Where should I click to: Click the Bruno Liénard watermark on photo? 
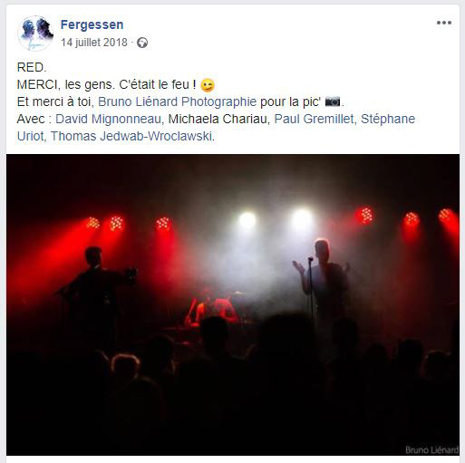click(431, 449)
